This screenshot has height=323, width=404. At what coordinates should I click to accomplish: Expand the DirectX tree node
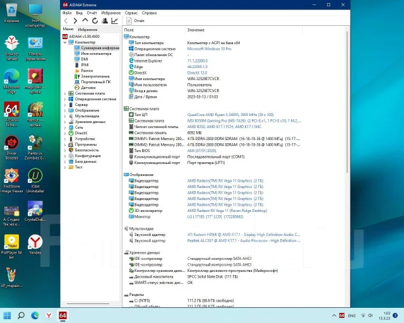64,133
